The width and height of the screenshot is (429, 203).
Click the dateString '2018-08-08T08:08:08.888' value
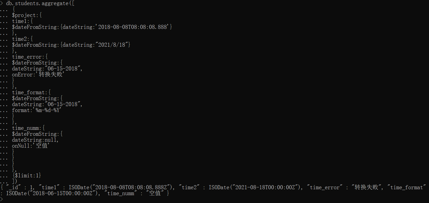coord(133,27)
